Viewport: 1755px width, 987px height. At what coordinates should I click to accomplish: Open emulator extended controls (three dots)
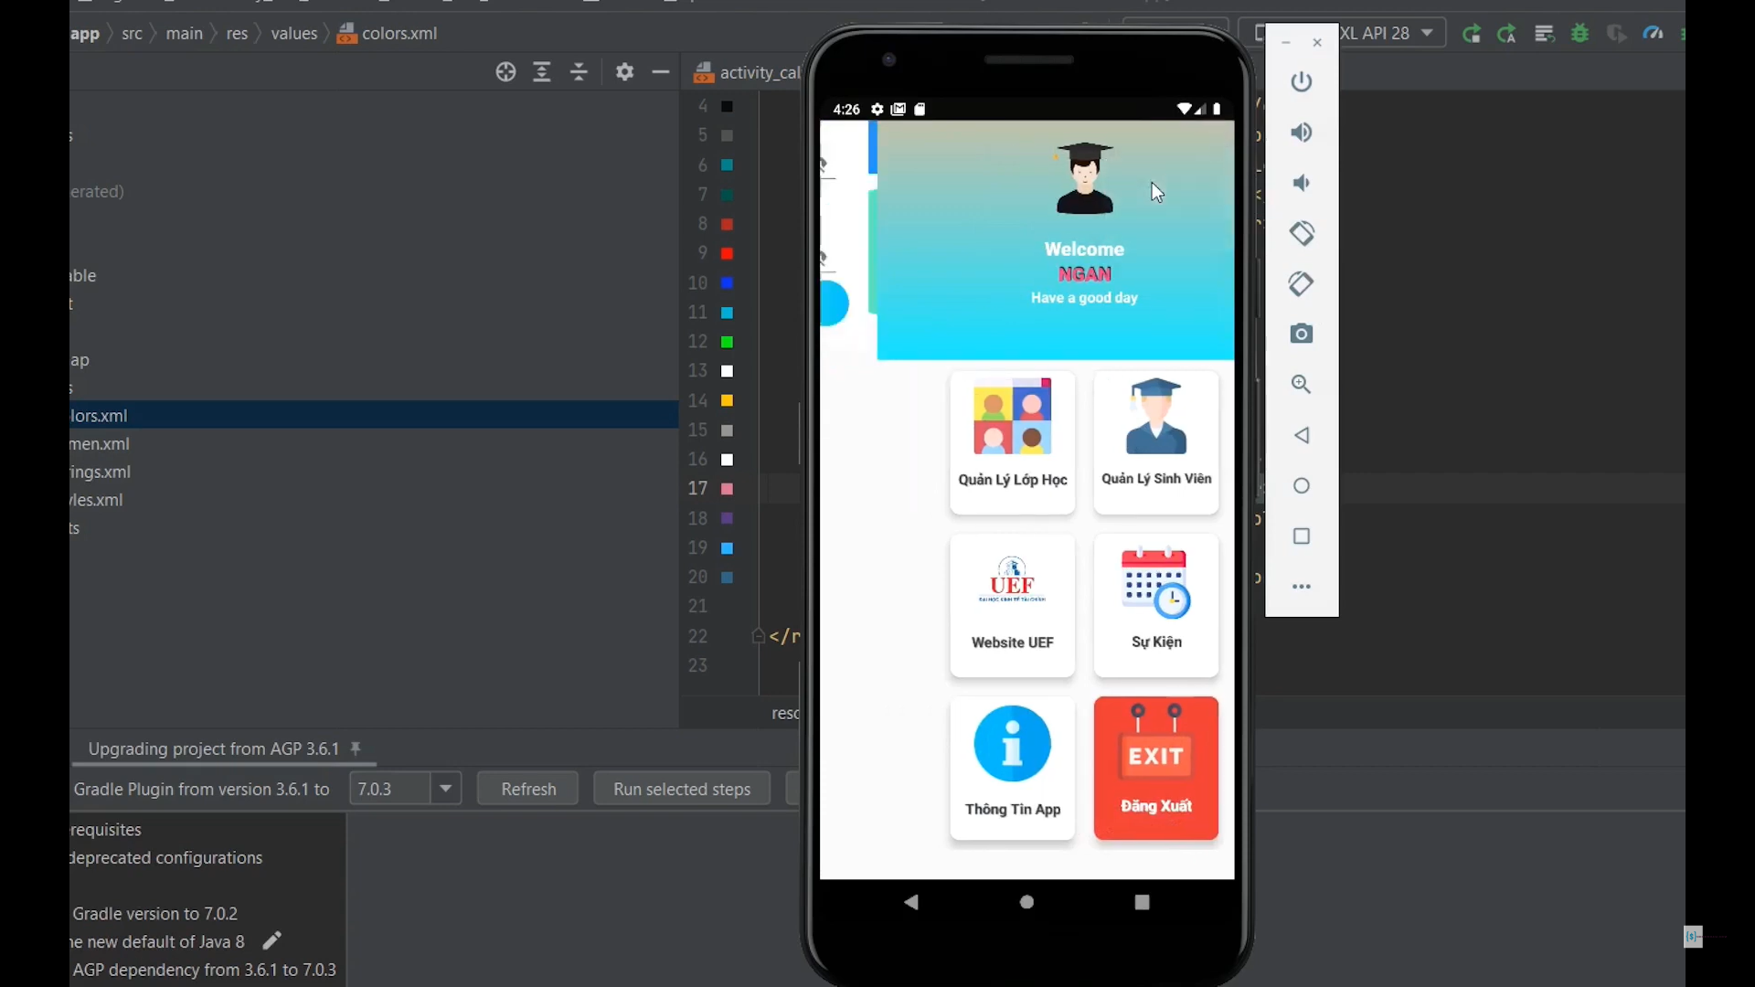pos(1302,587)
